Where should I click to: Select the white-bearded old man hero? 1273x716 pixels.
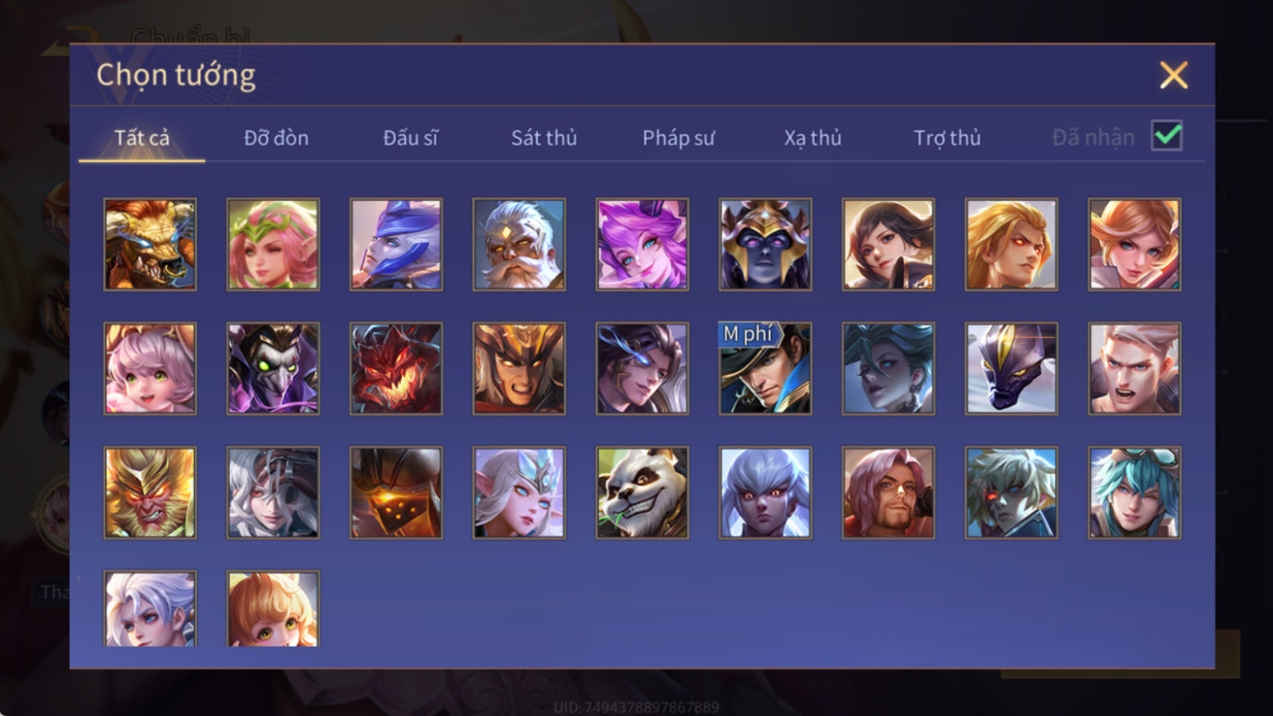point(519,244)
